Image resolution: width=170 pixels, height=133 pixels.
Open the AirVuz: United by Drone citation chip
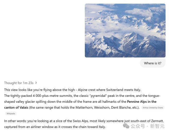coord(153,108)
